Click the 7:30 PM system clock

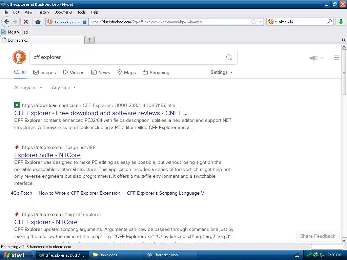pos(334,255)
